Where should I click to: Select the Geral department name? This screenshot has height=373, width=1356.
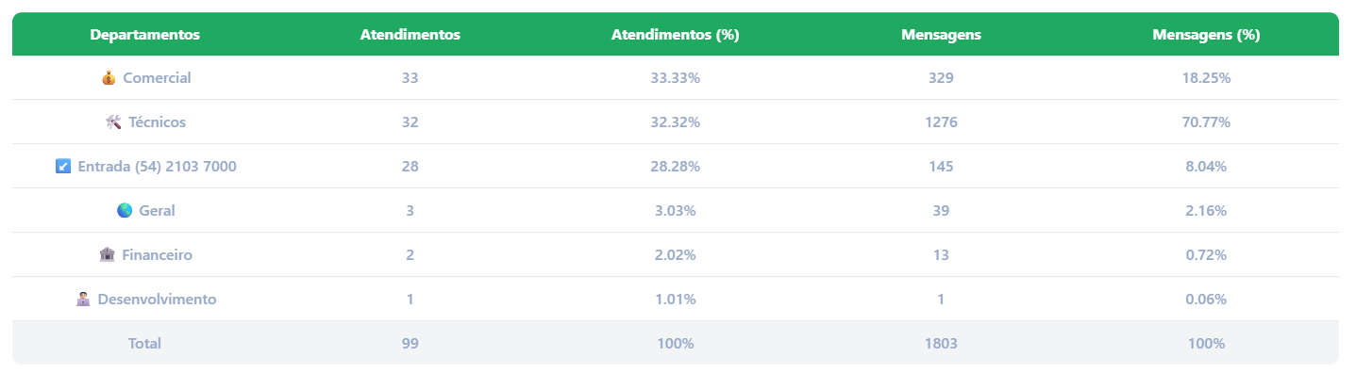157,211
